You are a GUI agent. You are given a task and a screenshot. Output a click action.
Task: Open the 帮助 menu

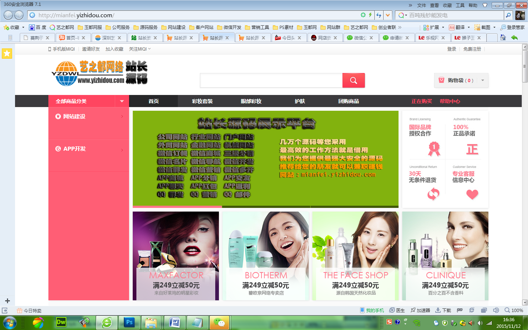click(473, 5)
